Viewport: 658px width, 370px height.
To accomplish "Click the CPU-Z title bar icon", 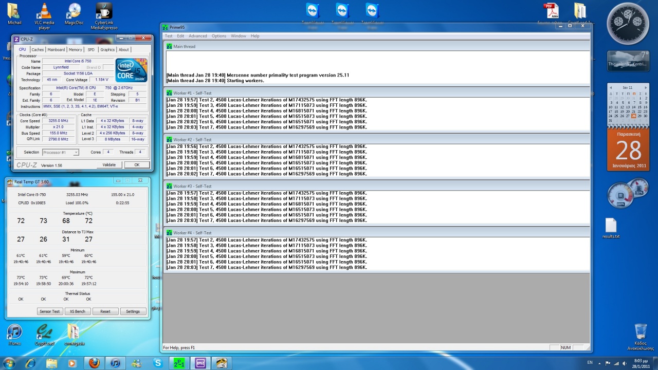I will click(x=16, y=39).
